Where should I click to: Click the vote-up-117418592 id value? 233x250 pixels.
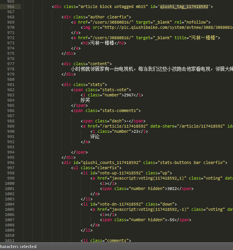(120, 173)
